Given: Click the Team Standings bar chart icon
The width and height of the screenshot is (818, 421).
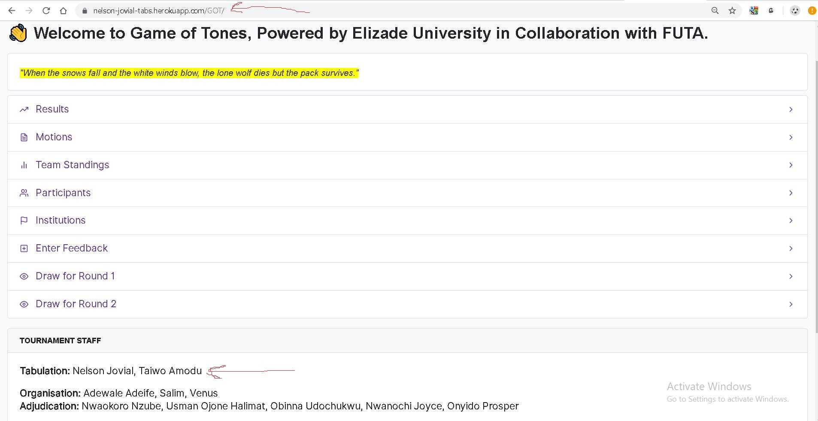Looking at the screenshot, I should [24, 165].
